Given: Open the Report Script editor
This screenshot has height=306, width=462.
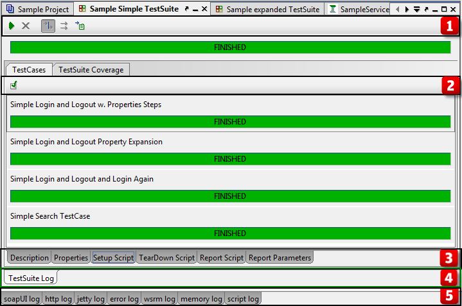Looking at the screenshot, I should [222, 258].
